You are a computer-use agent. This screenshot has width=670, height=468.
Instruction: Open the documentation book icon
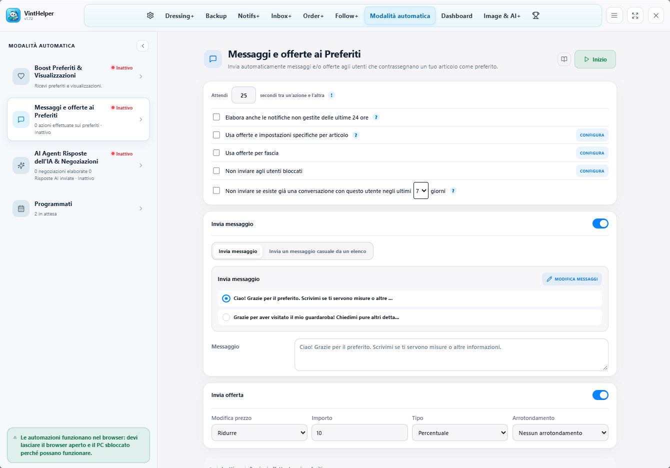pyautogui.click(x=564, y=59)
